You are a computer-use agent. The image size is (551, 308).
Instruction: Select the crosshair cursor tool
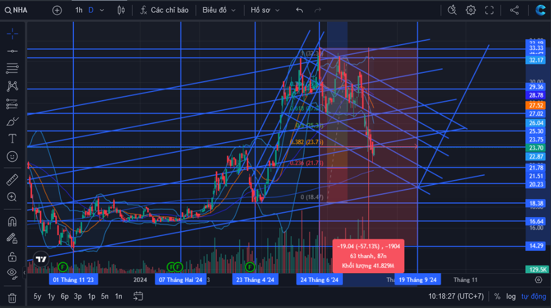point(12,34)
